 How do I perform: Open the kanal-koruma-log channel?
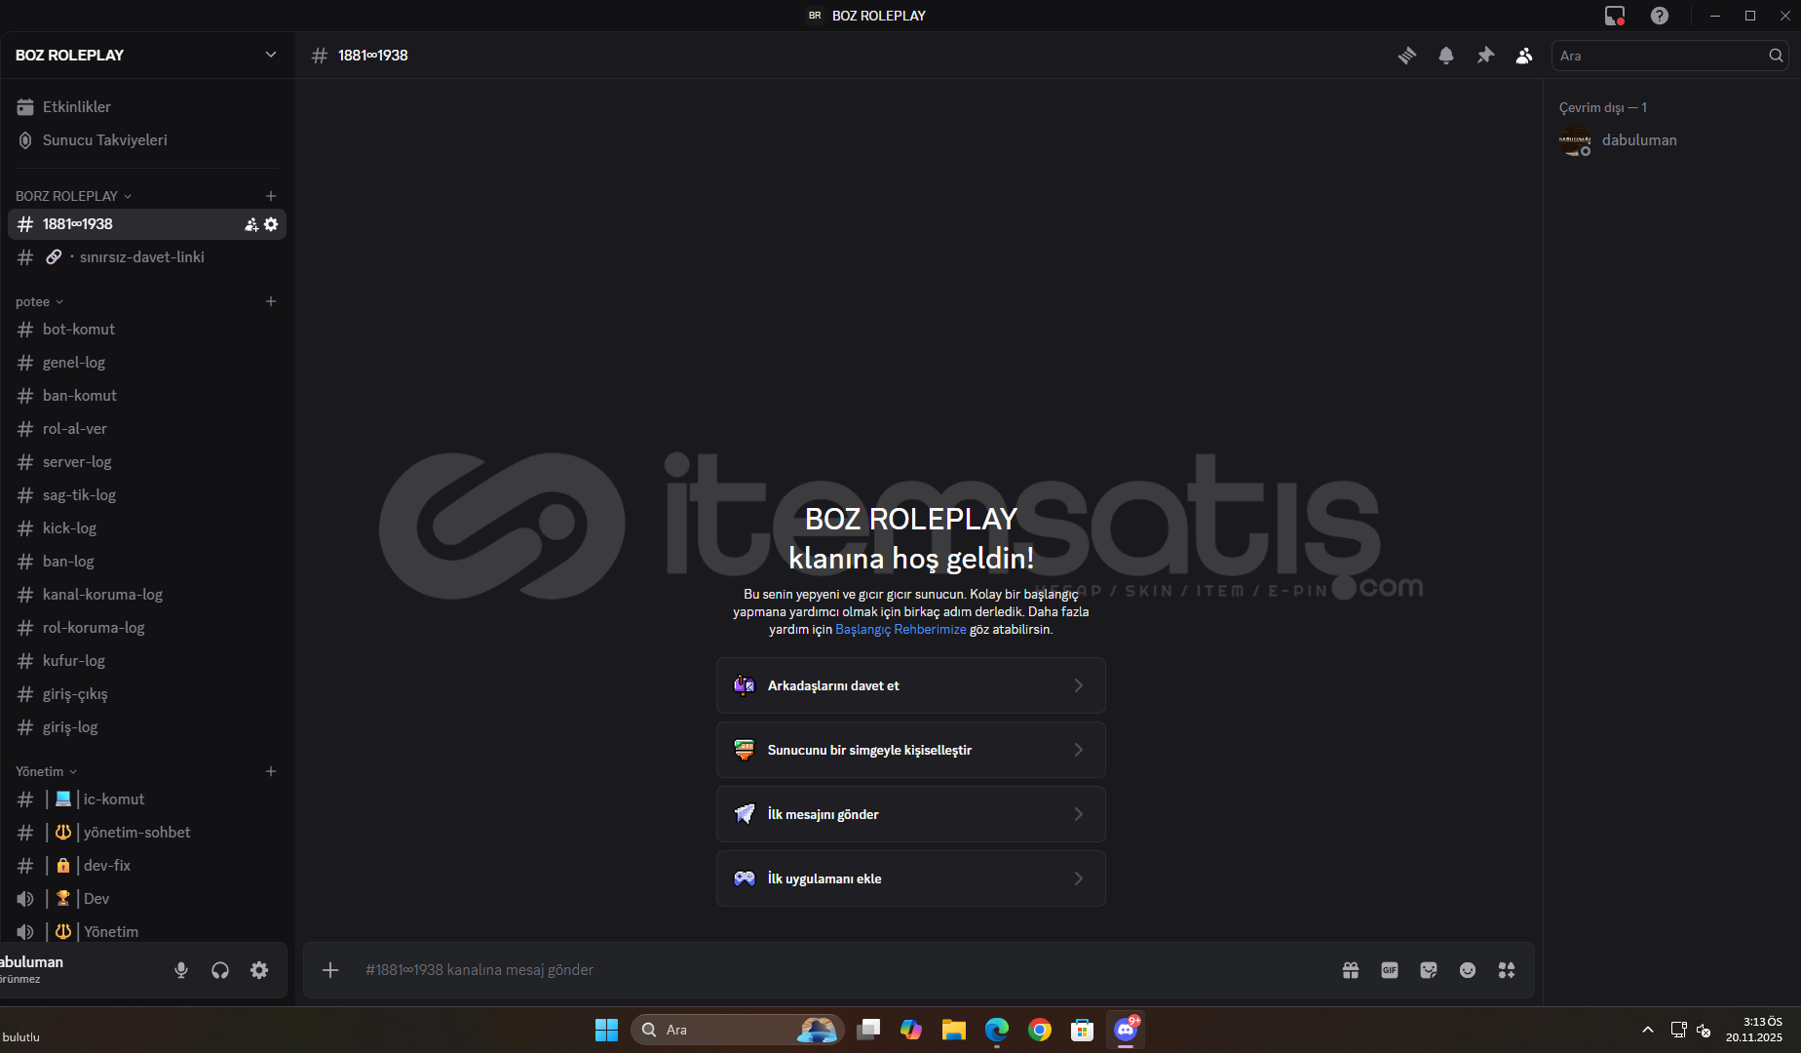click(146, 595)
